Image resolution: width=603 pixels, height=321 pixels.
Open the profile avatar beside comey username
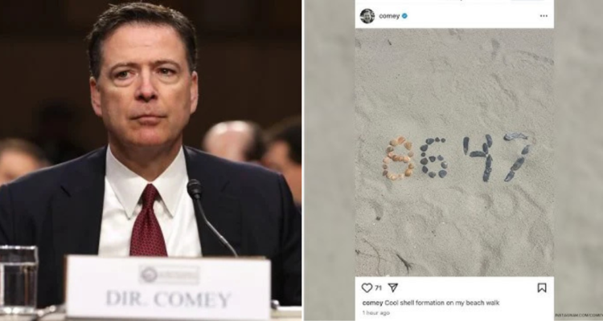[367, 16]
